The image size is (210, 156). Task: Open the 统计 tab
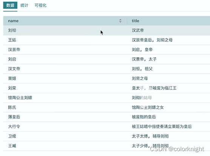[25, 5]
